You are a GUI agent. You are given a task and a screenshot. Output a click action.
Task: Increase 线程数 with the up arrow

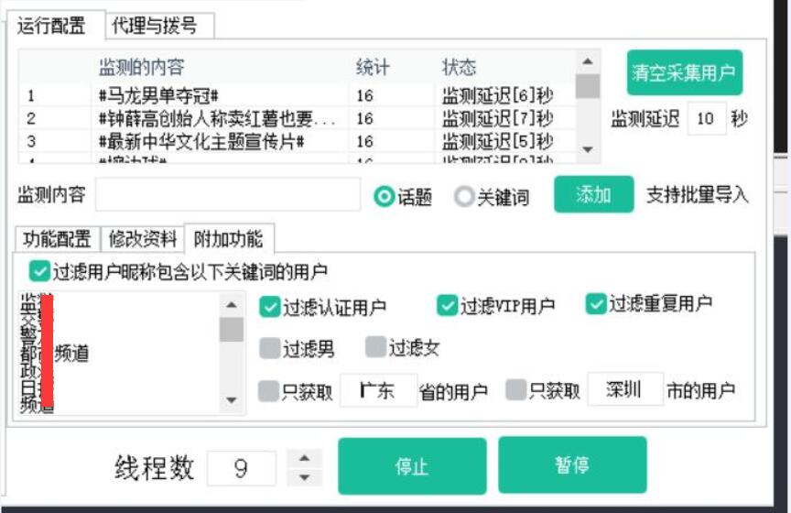click(305, 459)
